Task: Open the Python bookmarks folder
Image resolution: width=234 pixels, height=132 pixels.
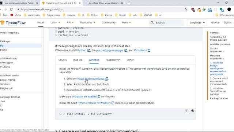Action: 93,15
